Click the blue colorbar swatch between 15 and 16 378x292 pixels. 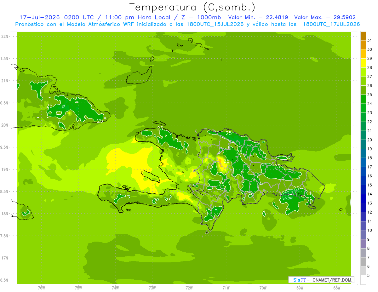[363, 180]
